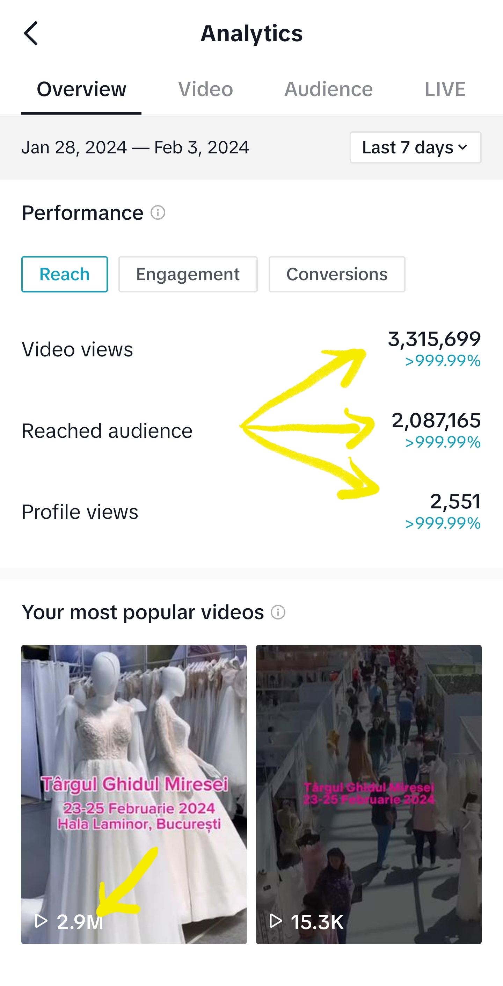Tap info icon beside most popular videos
503x986 pixels.
click(278, 612)
